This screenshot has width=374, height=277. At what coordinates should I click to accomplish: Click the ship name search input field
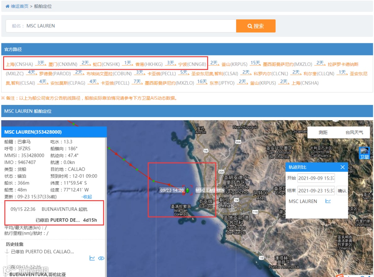click(121, 26)
